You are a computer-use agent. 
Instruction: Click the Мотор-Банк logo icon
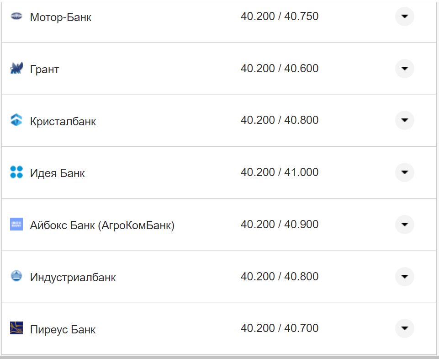(16, 17)
